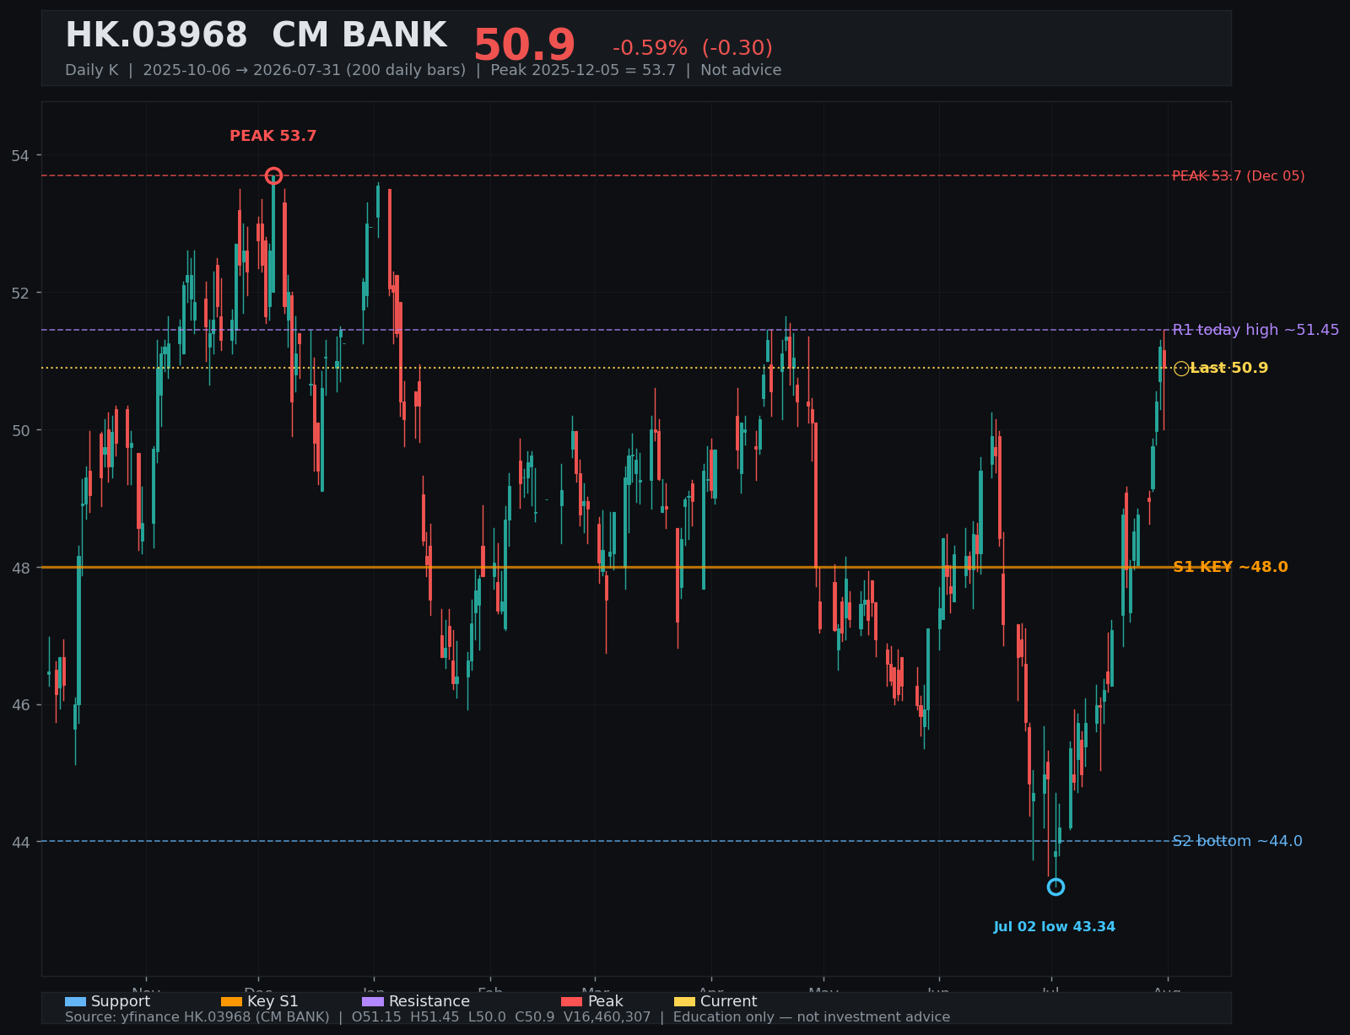Click the purple Resistance legend swatch
The width and height of the screenshot is (1350, 1035).
(373, 1001)
